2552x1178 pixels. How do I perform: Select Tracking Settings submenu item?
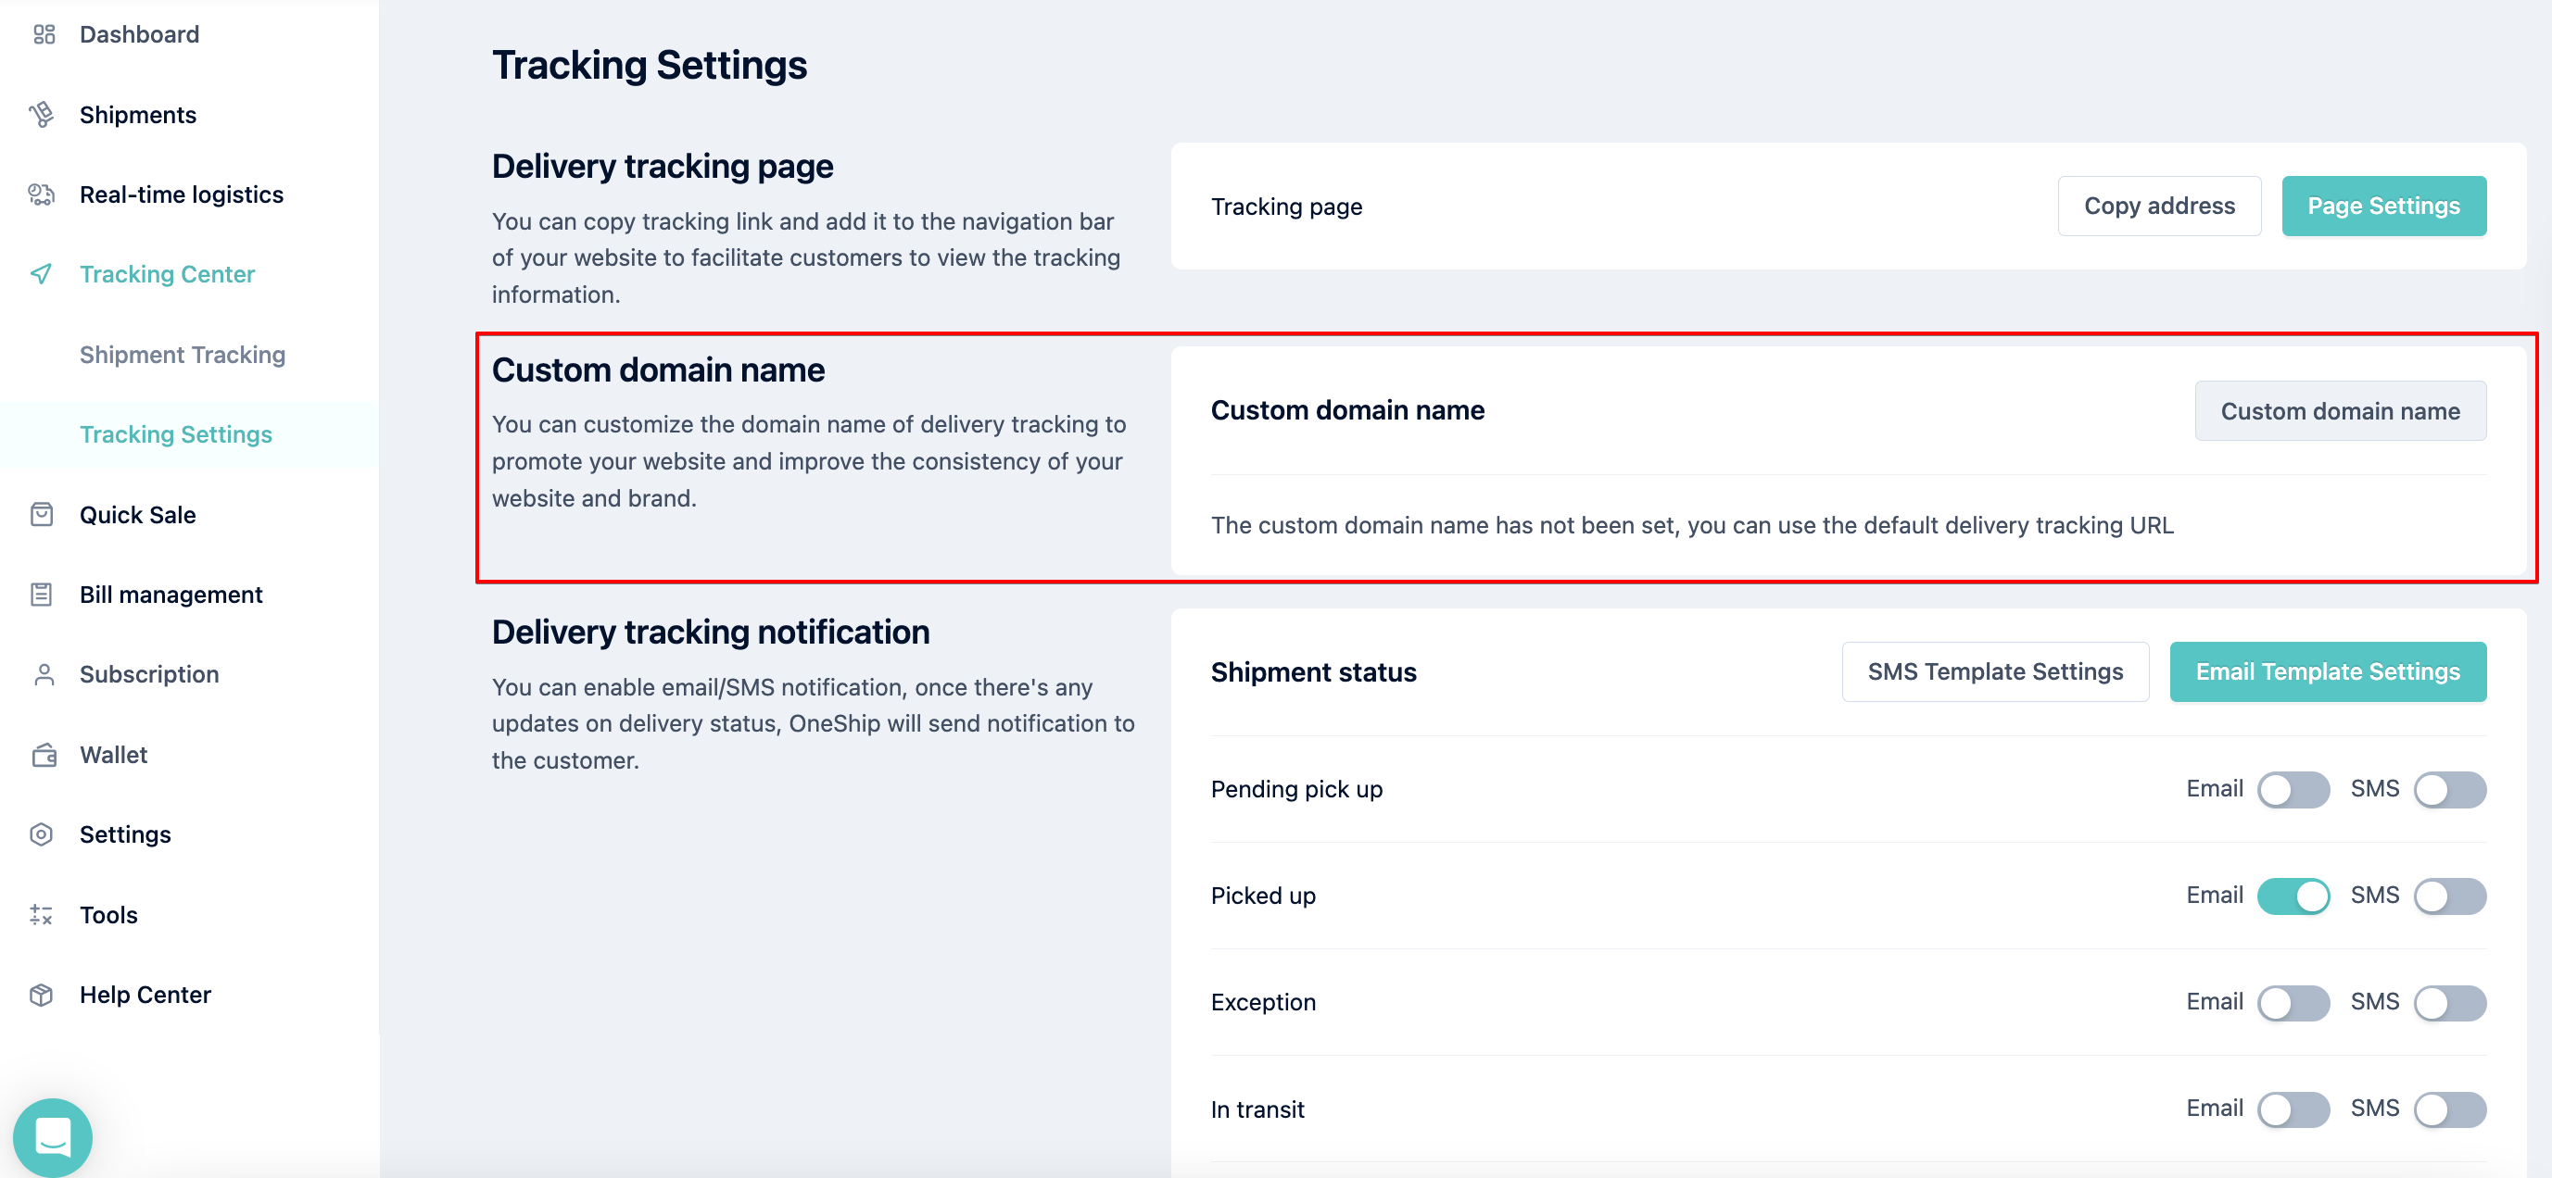175,434
